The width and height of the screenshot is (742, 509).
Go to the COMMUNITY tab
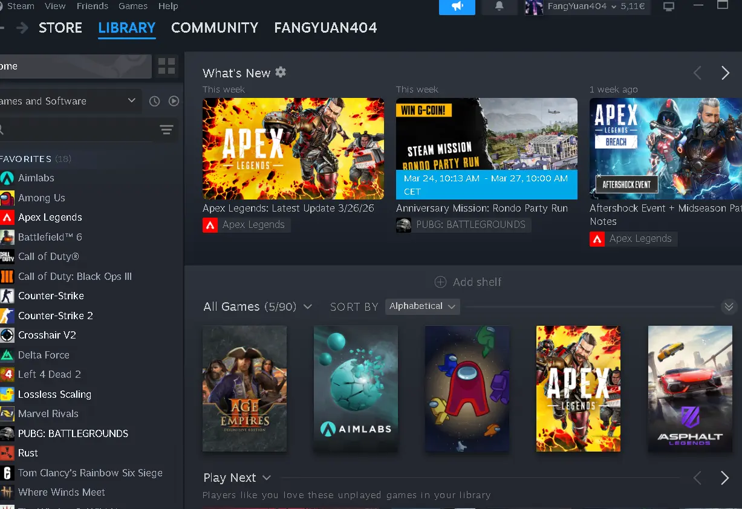tap(215, 28)
